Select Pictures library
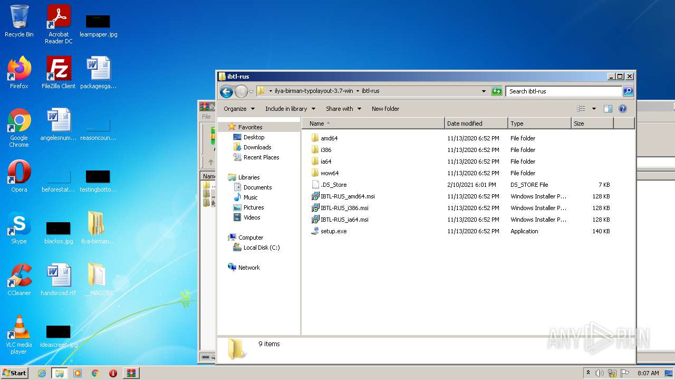 [253, 207]
